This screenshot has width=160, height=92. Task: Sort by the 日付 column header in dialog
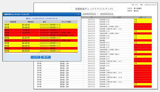44,22
